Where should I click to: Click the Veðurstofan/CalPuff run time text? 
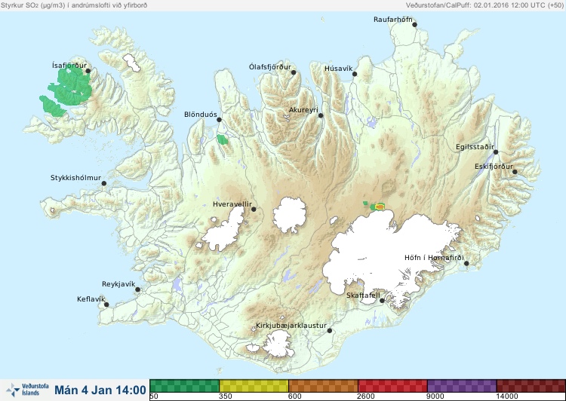pos(484,5)
